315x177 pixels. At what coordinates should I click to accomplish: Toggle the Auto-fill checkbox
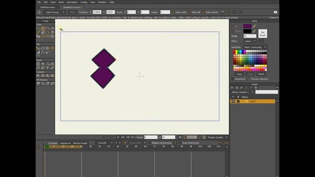click(189, 12)
